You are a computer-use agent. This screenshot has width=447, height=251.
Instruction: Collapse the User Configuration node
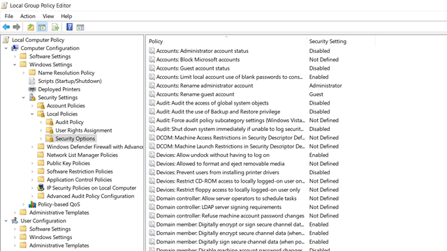(x=6, y=221)
